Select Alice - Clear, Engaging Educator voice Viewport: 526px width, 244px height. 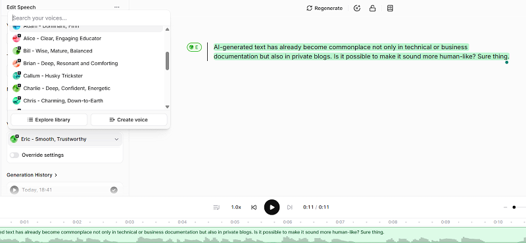[86, 39]
